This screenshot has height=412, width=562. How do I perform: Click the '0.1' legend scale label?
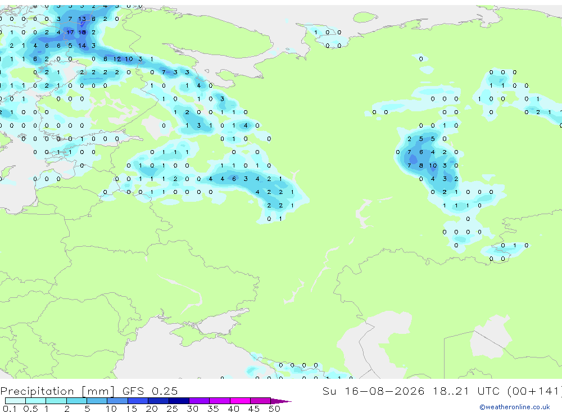pyautogui.click(x=10, y=409)
